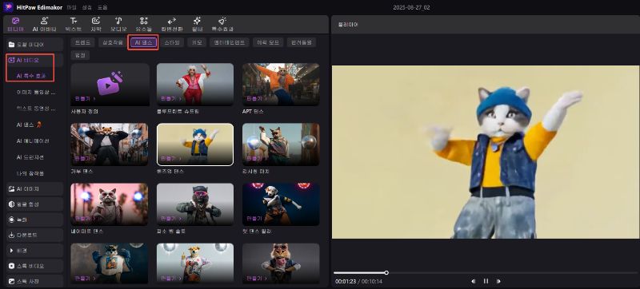Select the grey cat with pink goggles thumbnail
This screenshot has width=640, height=289.
[x=195, y=204]
